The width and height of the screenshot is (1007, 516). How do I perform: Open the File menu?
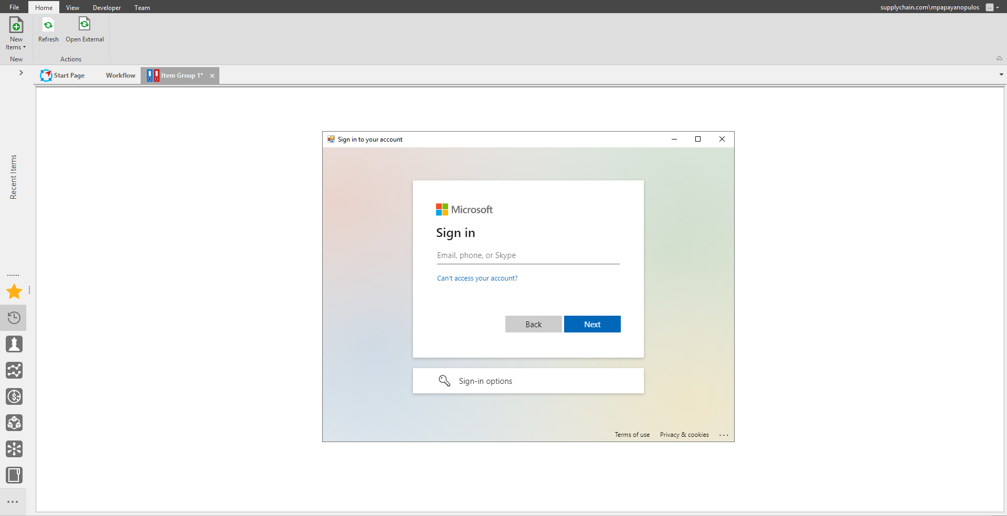[x=14, y=7]
